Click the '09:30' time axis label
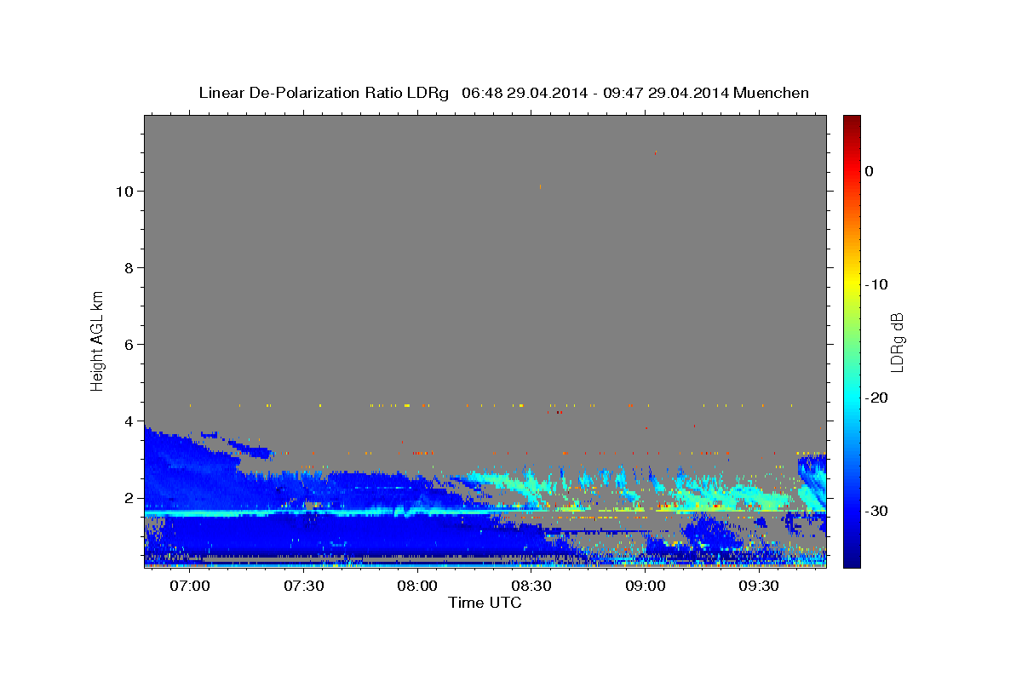Screen dimensions: 1022x681 tap(760, 586)
